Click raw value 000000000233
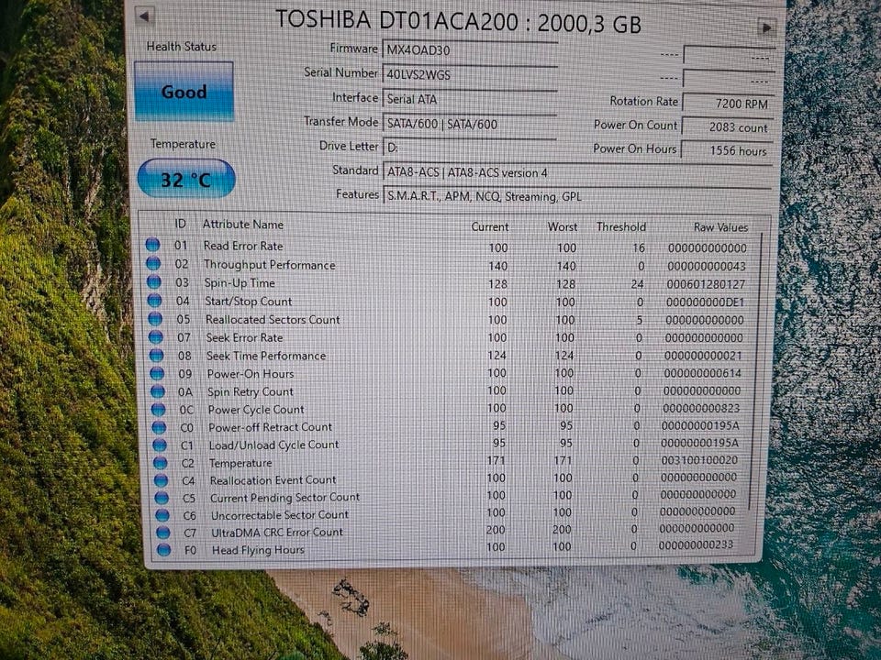Image resolution: width=881 pixels, height=660 pixels. 697,544
